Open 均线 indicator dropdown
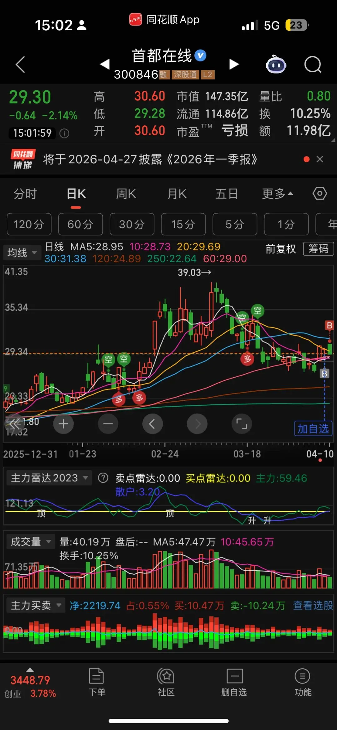337x730 pixels. click(x=22, y=252)
